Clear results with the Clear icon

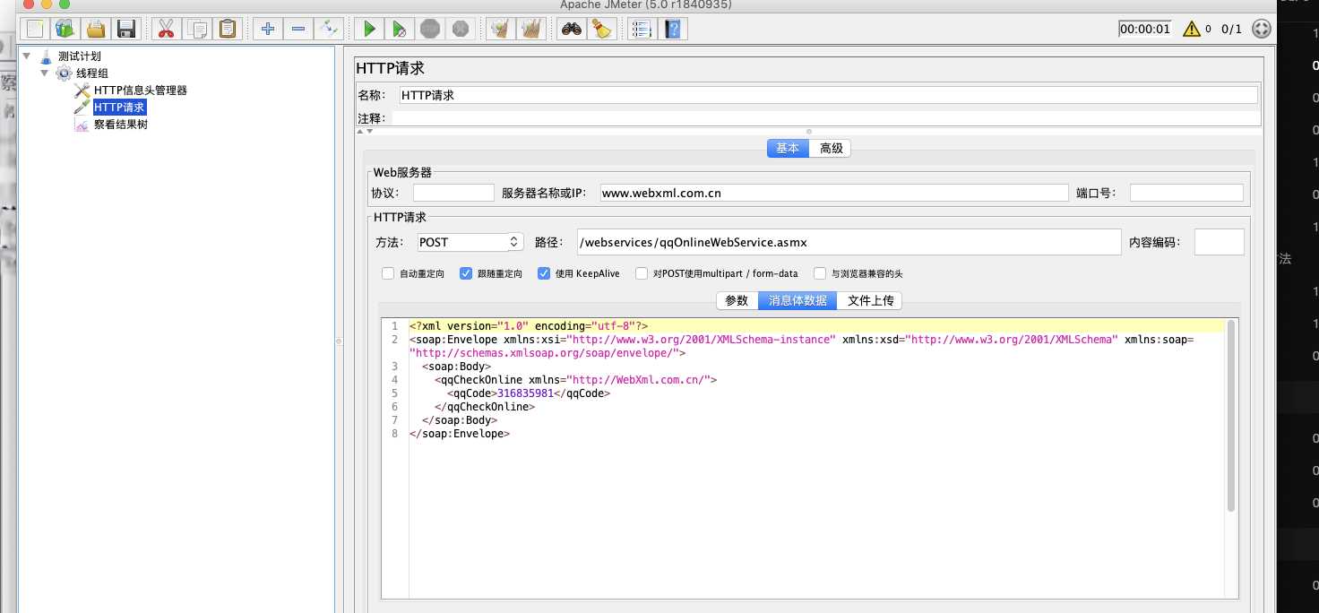(x=500, y=29)
